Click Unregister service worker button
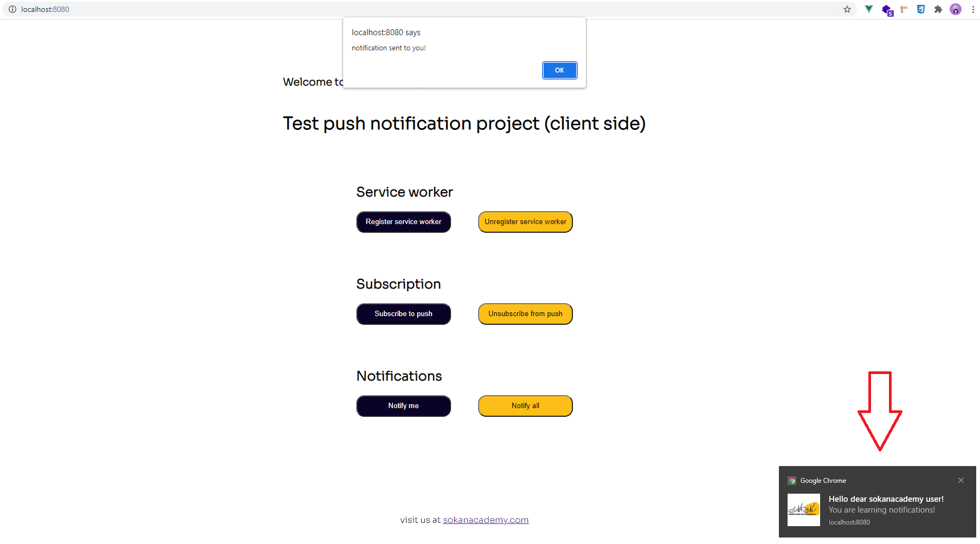The height and width of the screenshot is (544, 980). pos(525,222)
